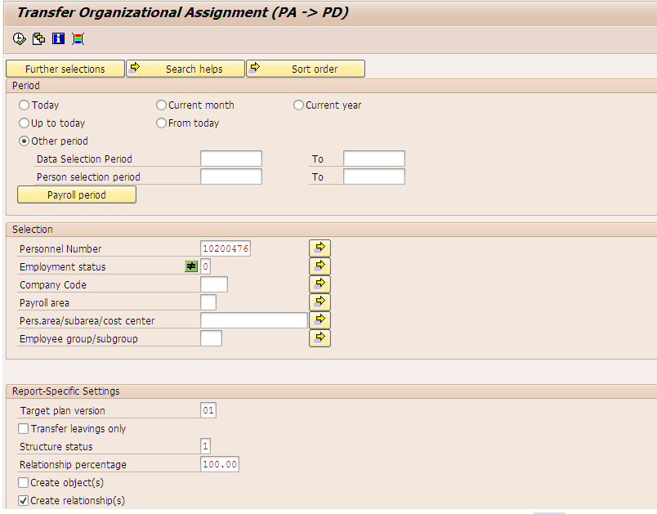
Task: Open multiple selection for Employment status
Action: 320,266
